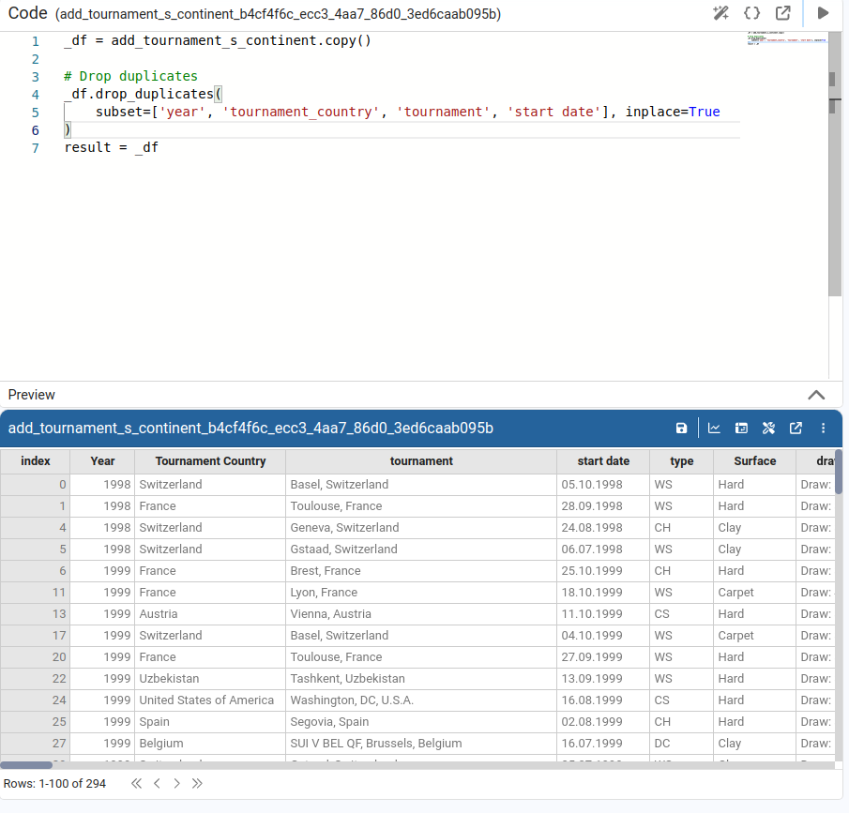Click the wrench and screwdriver tools icon
The width and height of the screenshot is (849, 813).
(x=768, y=429)
